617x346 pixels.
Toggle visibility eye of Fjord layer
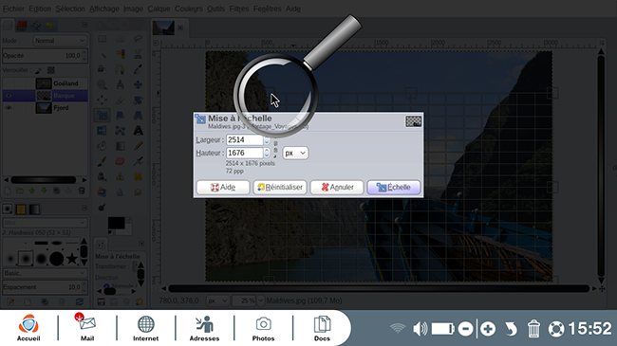[x=9, y=108]
